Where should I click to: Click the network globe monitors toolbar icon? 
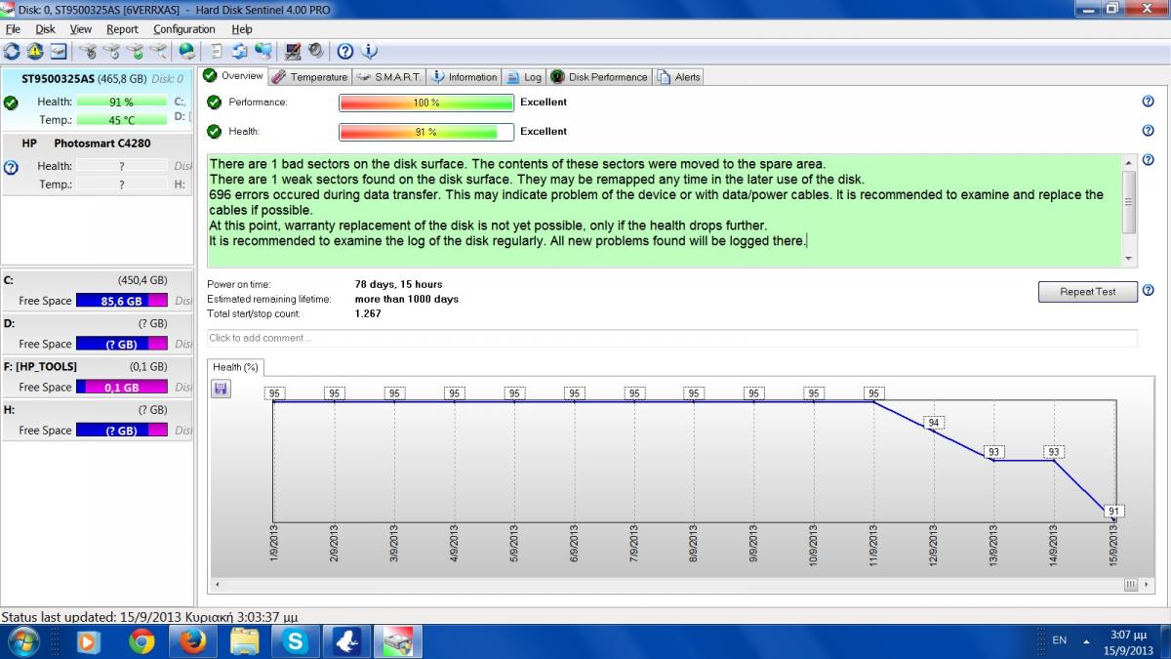(x=263, y=51)
